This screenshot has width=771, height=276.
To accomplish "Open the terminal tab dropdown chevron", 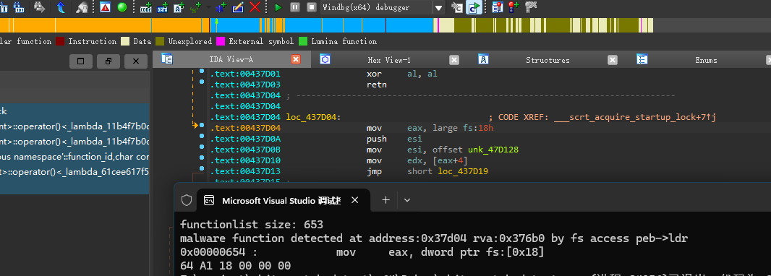I will 406,200.
